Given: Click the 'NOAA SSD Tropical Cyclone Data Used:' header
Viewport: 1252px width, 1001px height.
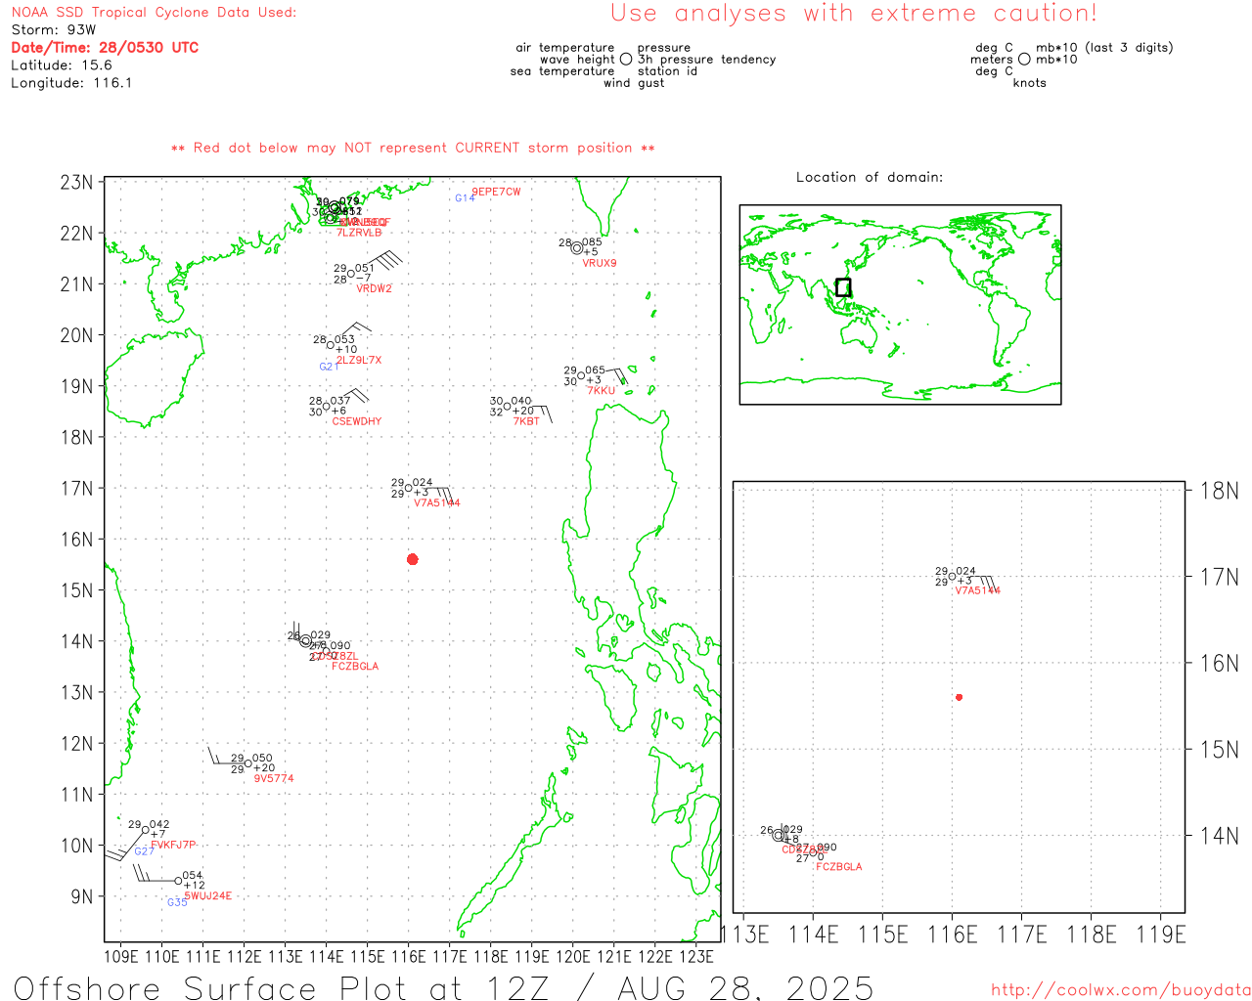Looking at the screenshot, I should coord(154,13).
